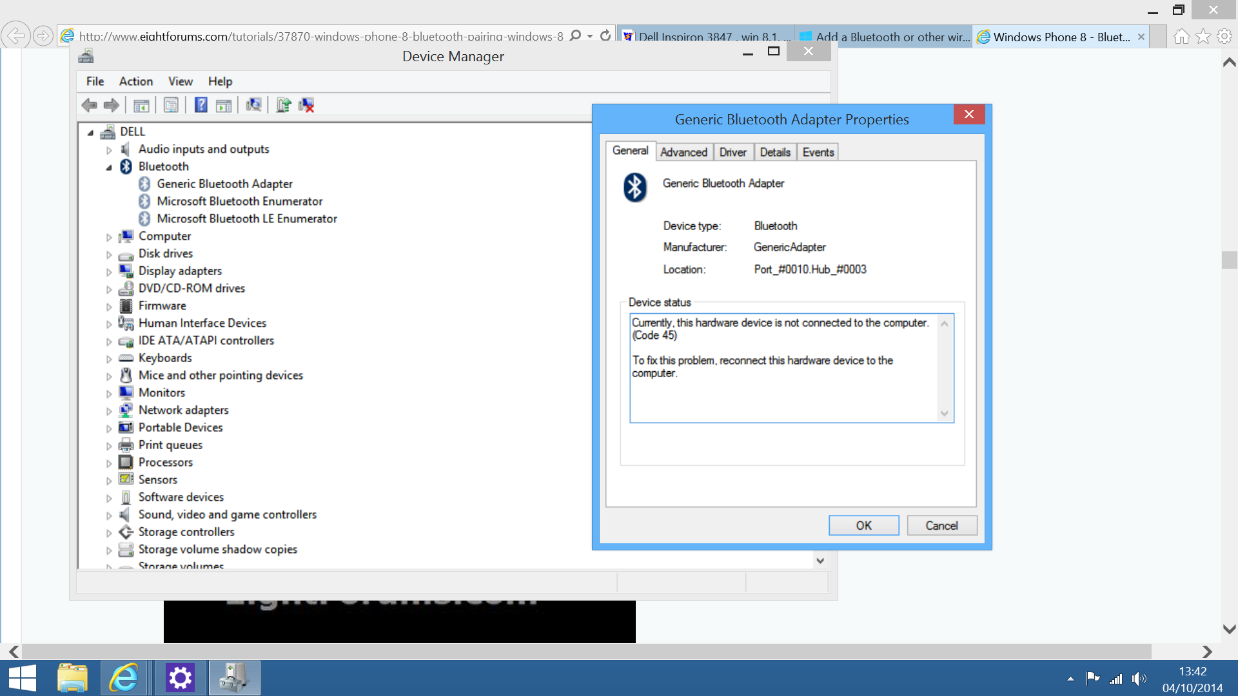Click the browser refresh icon
The height and width of the screenshot is (696, 1238).
(605, 36)
